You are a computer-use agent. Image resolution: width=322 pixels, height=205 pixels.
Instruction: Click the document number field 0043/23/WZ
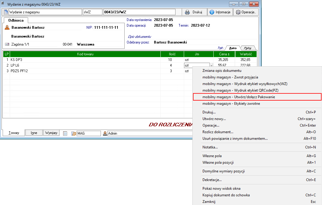(x=139, y=12)
